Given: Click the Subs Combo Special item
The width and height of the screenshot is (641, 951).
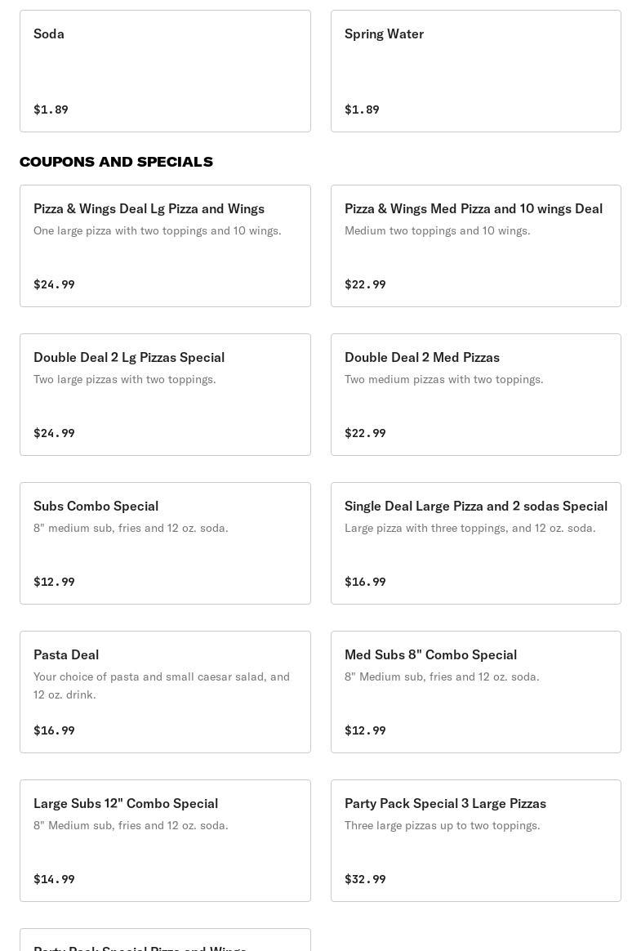Looking at the screenshot, I should point(165,542).
